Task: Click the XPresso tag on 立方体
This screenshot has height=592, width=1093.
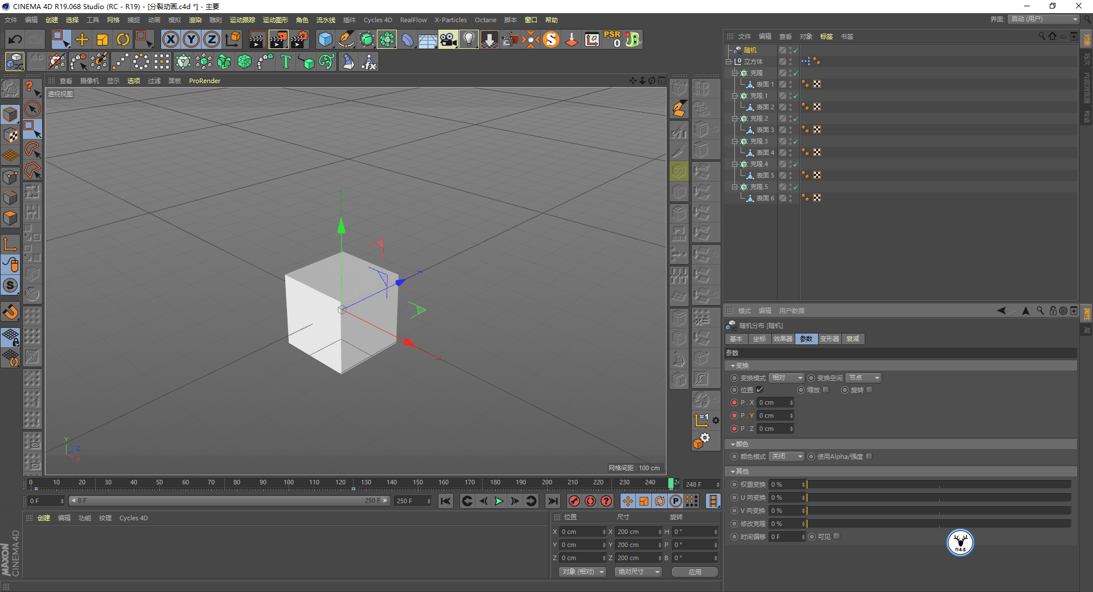Action: 806,61
